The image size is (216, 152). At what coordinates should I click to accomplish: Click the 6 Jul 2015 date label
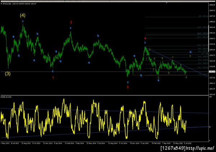coord(188,143)
